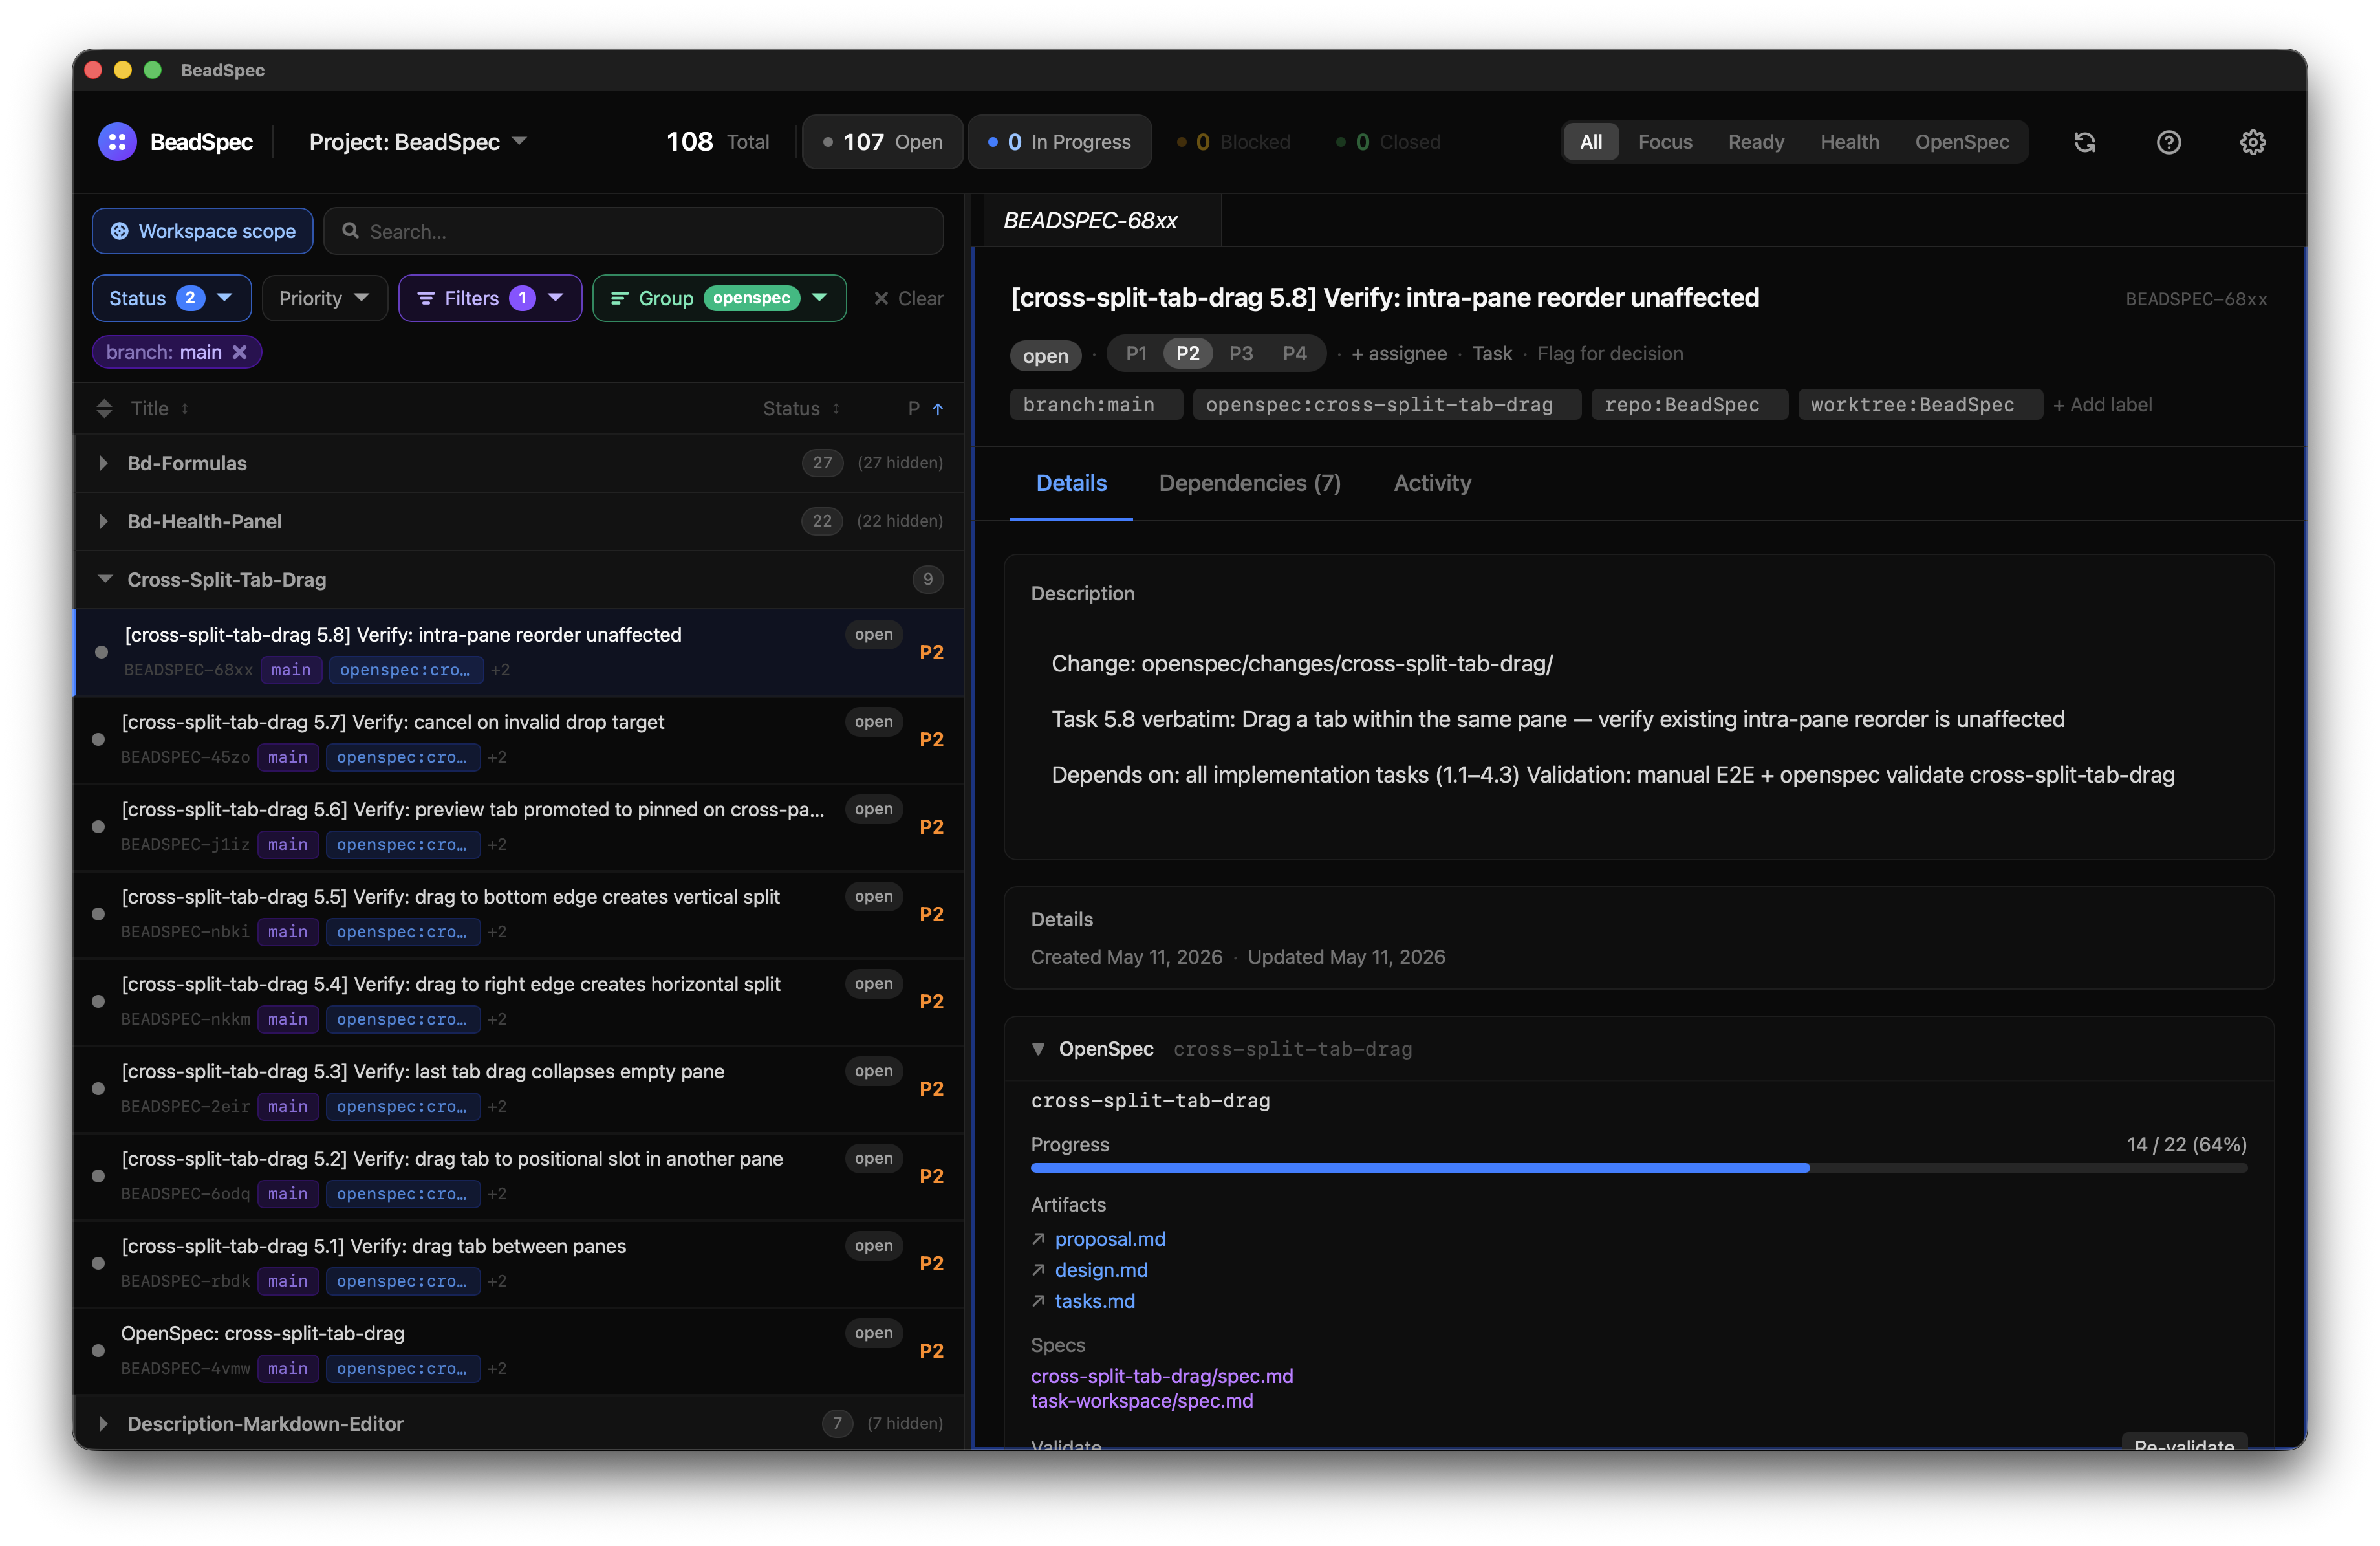Click the proposal.md external link arrow icon
Screen dimensions: 2380x1546
point(1038,1239)
